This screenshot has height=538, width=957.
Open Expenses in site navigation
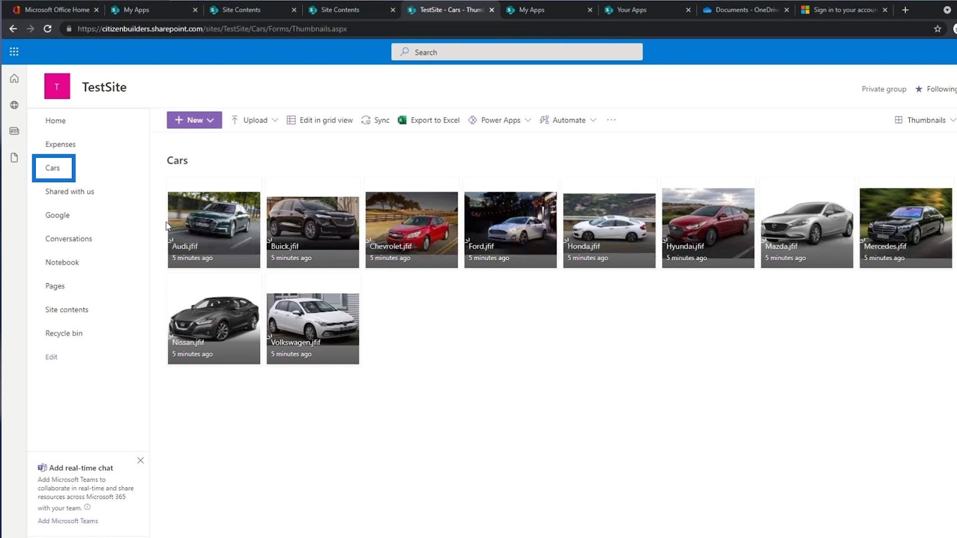(x=60, y=144)
